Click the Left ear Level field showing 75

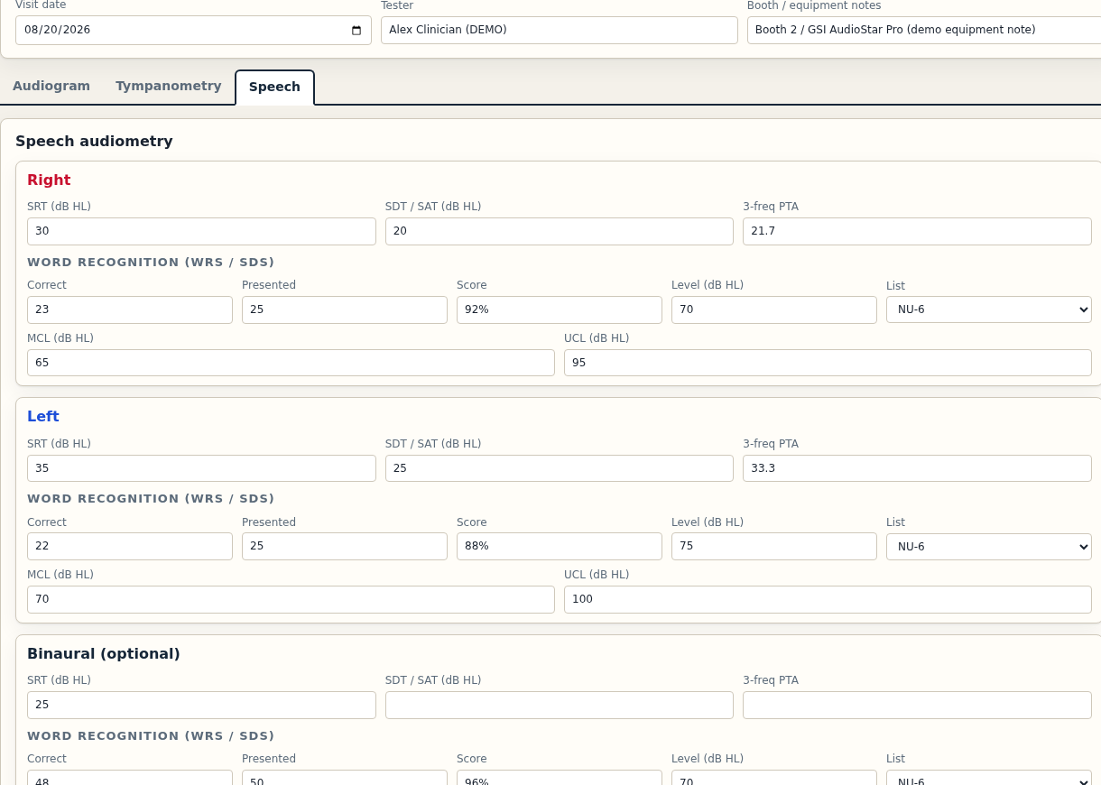774,546
